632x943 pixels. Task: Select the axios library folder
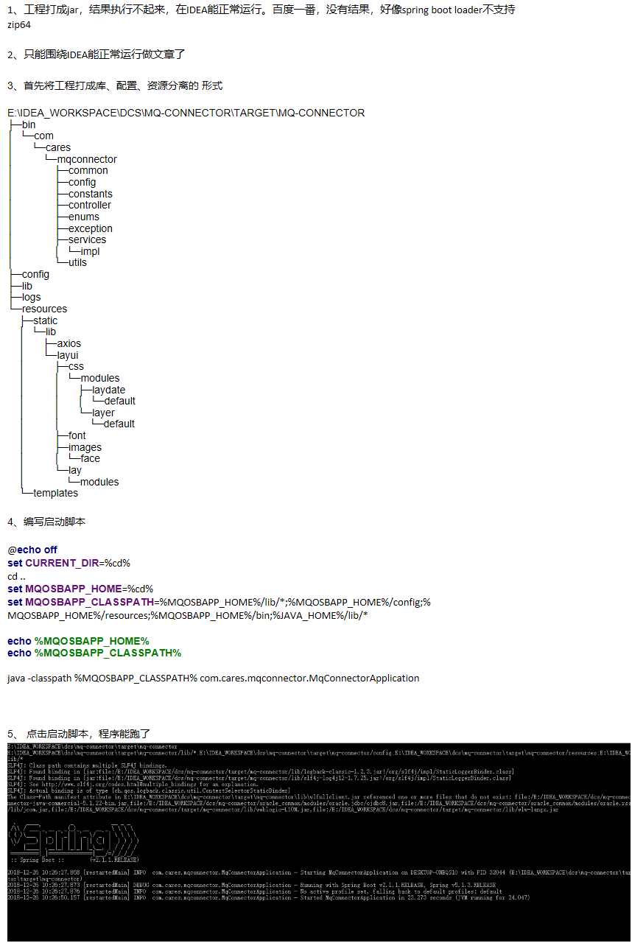(x=69, y=343)
